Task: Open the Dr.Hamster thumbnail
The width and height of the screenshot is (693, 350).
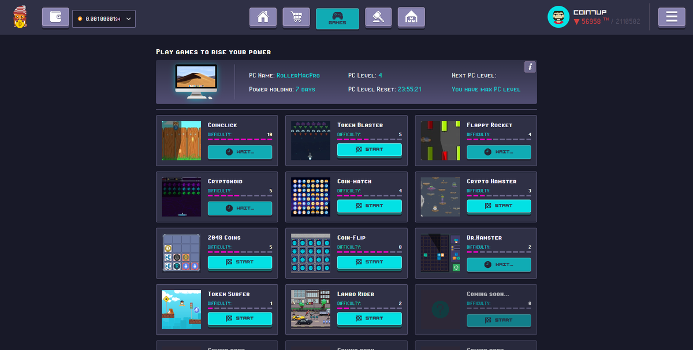Action: point(440,253)
